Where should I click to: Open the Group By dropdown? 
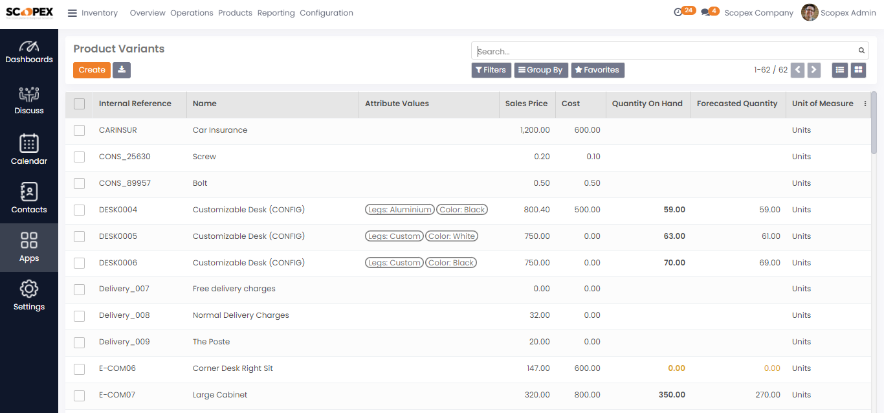click(x=541, y=70)
